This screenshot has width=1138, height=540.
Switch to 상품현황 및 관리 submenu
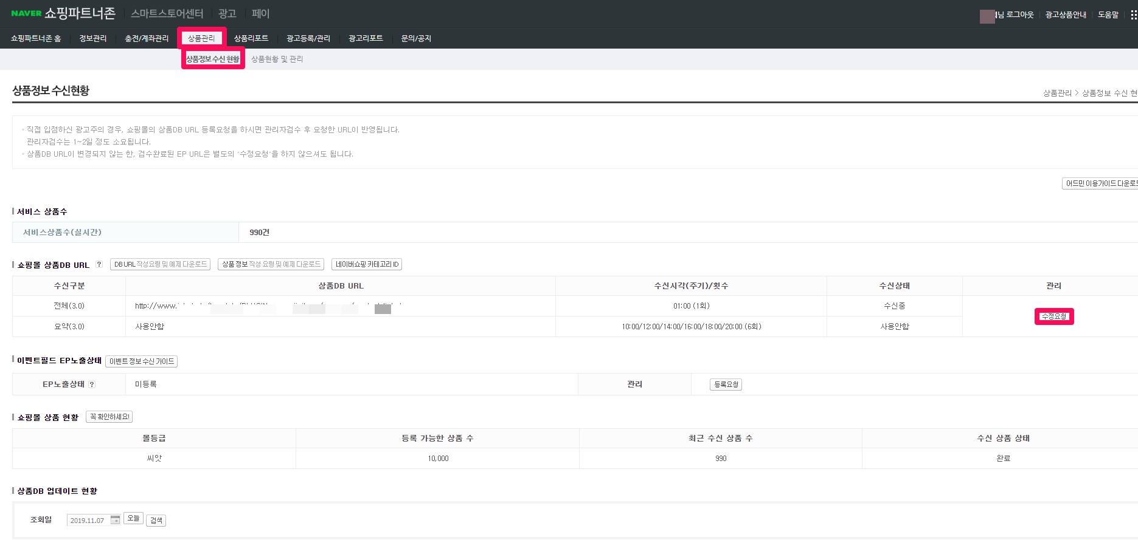pos(277,59)
